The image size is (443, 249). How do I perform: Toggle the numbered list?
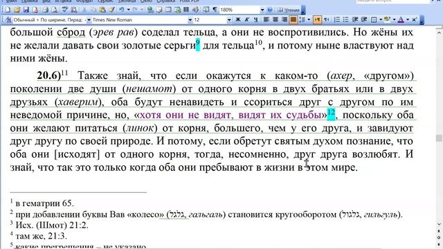coord(337,19)
